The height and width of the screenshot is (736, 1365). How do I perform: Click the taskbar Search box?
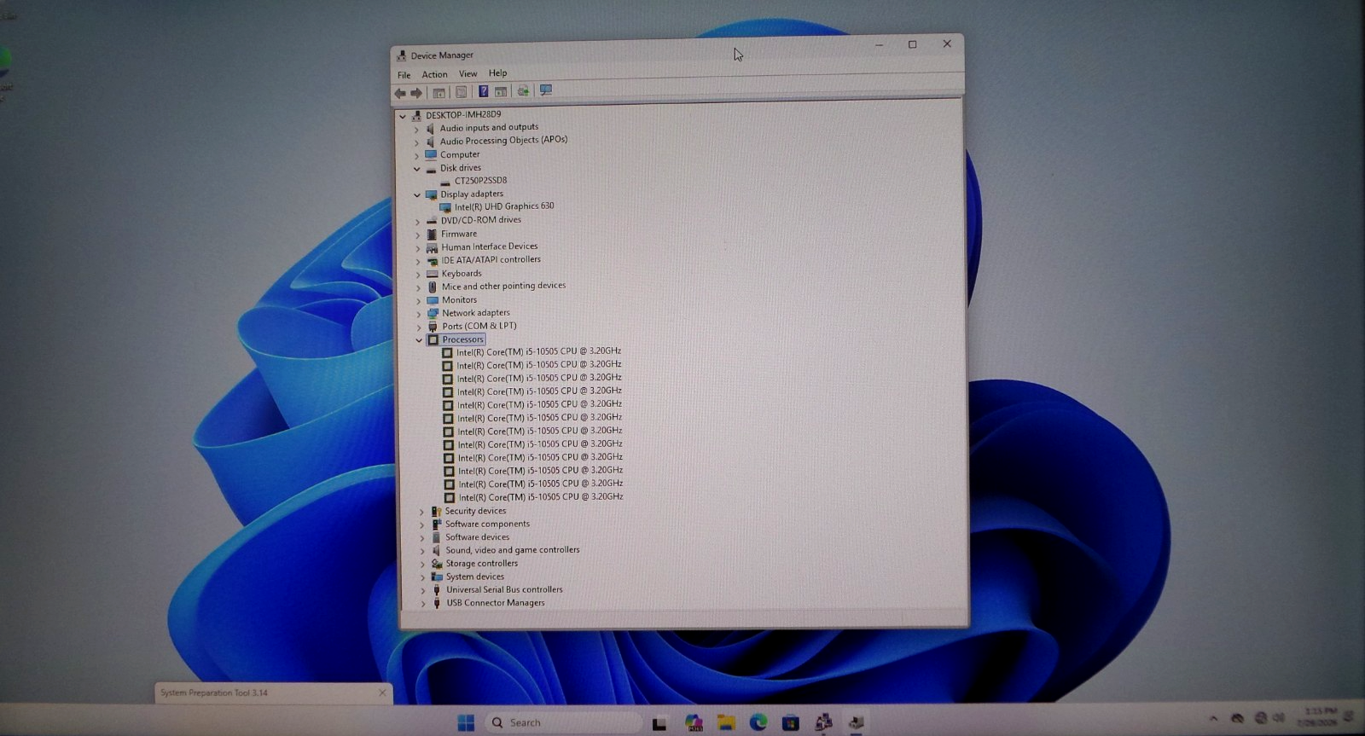[x=563, y=722]
